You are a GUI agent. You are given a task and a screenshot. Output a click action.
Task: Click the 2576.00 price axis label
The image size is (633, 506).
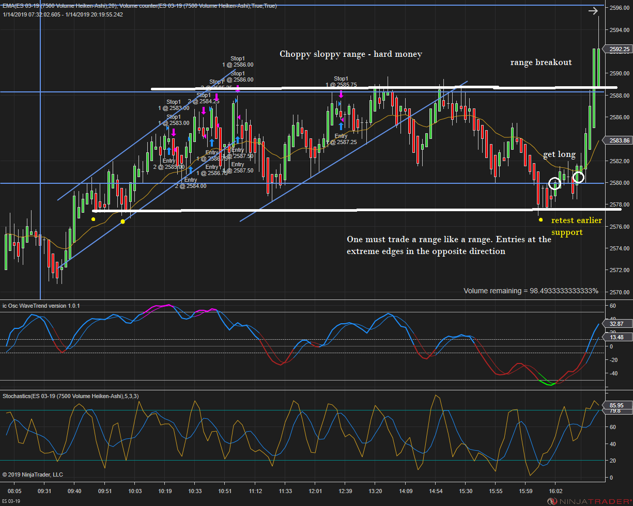click(619, 227)
